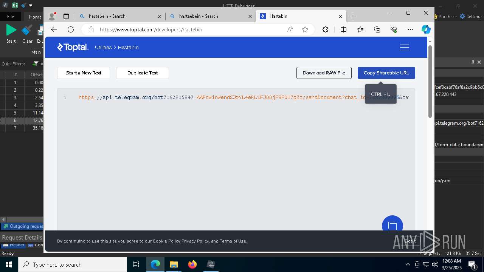Open Microsoft Edge taskbar icon

155,264
